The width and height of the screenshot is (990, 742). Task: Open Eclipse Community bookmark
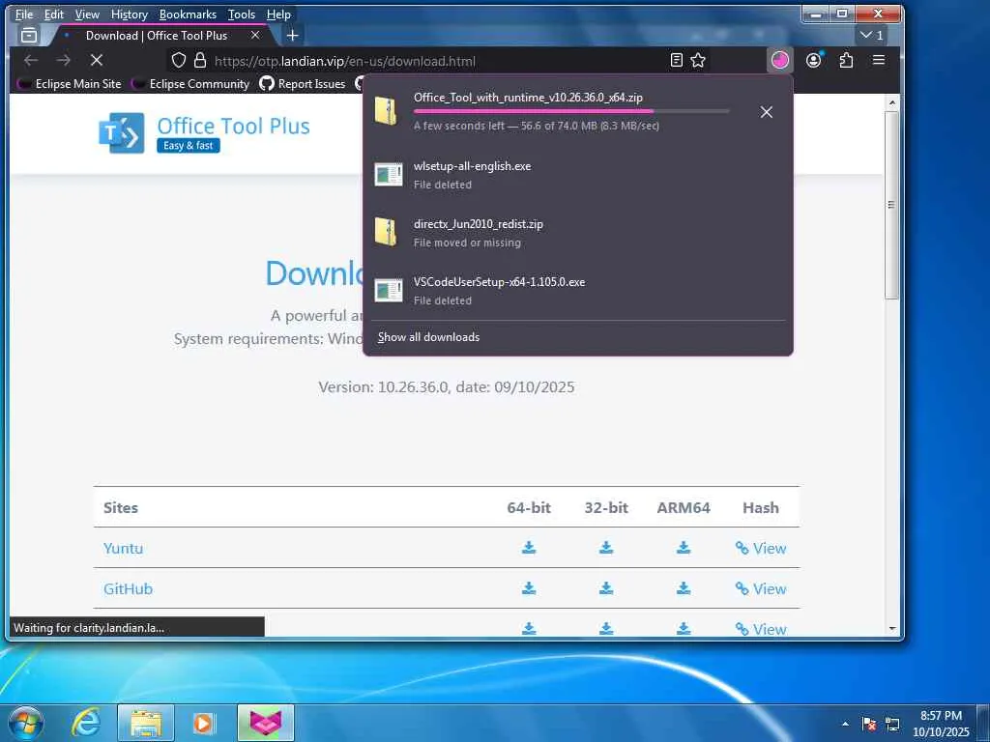click(x=190, y=84)
